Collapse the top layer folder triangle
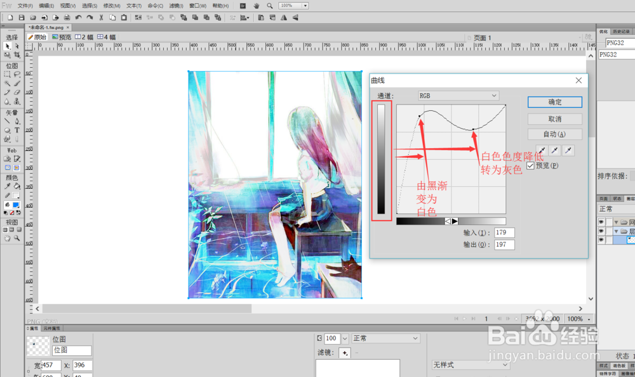Image resolution: width=635 pixels, height=377 pixels. 616,222
